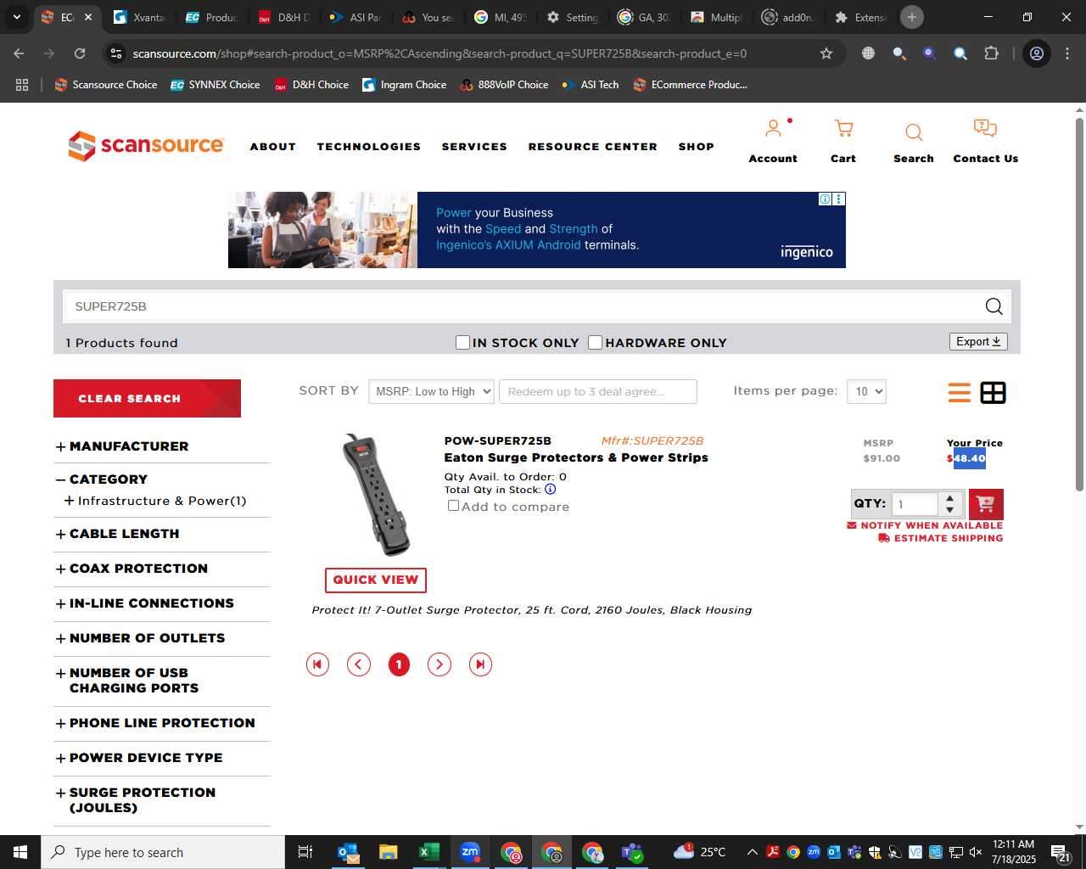Viewport: 1086px width, 869px height.
Task: Collapse the CATEGORY filter
Action: coord(60,479)
